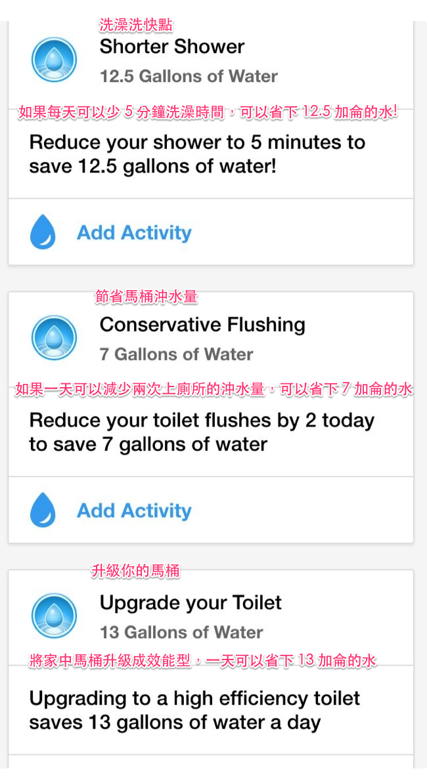Tap the Conservative Flushing water drop badge
The image size is (427, 773).
(54, 338)
